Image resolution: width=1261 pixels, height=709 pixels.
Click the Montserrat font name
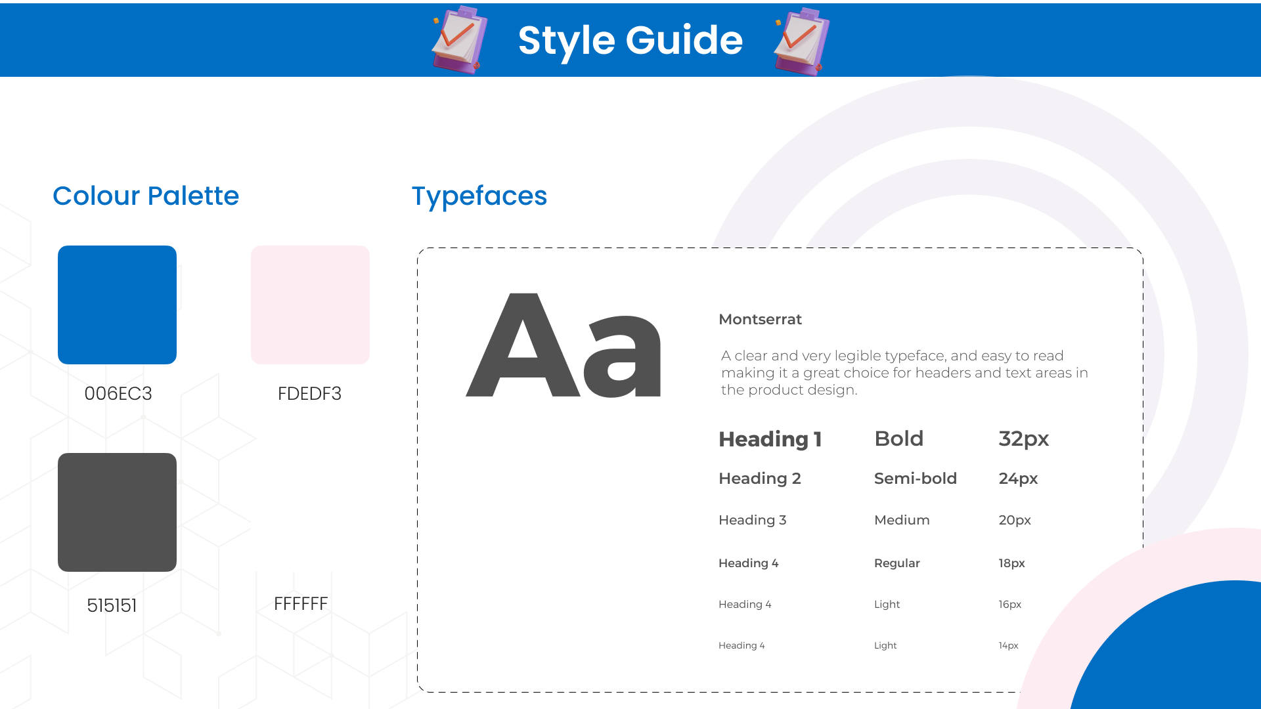click(760, 319)
